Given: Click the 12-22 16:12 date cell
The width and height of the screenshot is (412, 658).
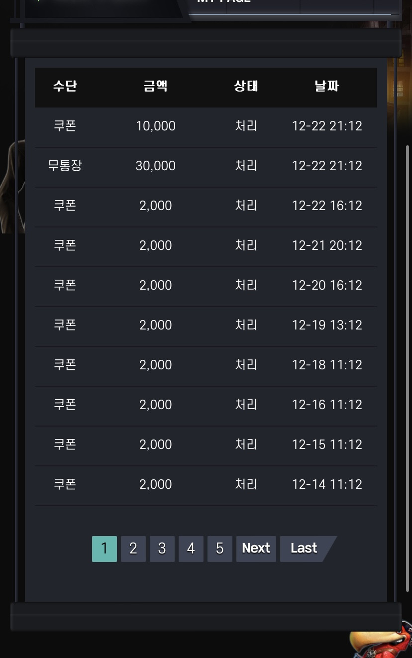Looking at the screenshot, I should click(327, 206).
